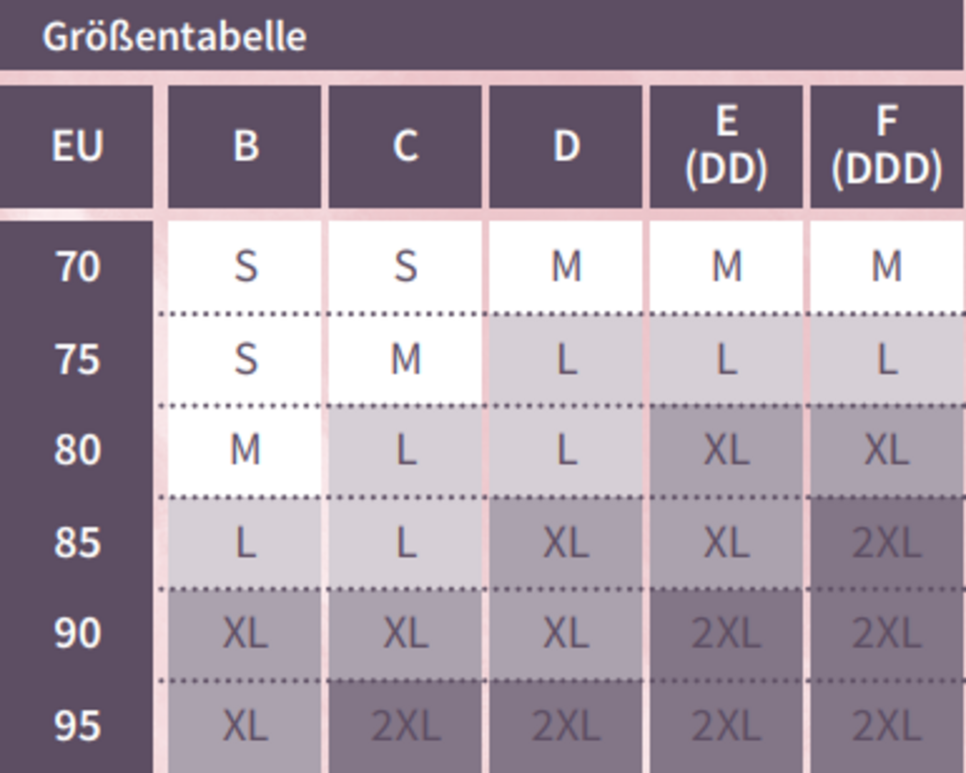
Task: Click the F (DDD) column header
Action: click(886, 146)
